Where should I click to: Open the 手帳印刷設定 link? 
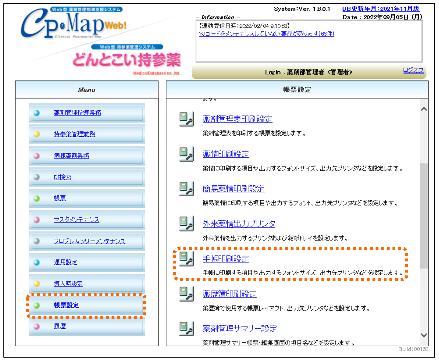click(x=226, y=259)
